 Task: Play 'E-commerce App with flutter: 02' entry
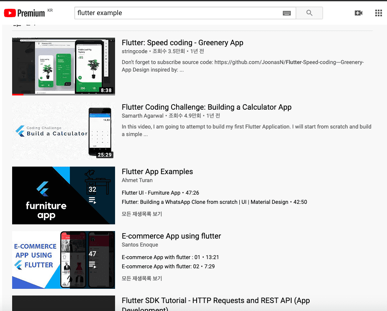click(168, 267)
